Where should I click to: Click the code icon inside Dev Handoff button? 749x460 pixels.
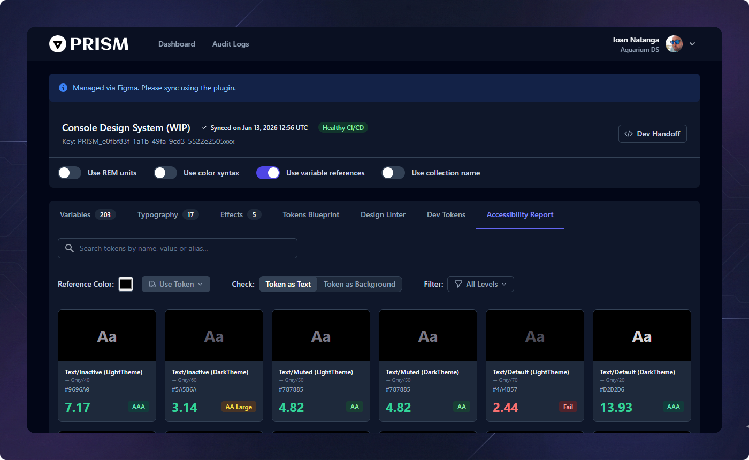coord(628,134)
